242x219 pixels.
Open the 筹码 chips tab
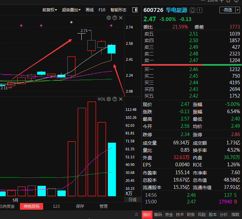click(158, 215)
